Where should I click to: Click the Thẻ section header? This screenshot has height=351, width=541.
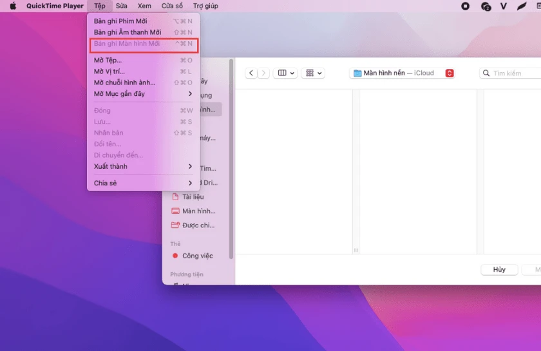175,243
